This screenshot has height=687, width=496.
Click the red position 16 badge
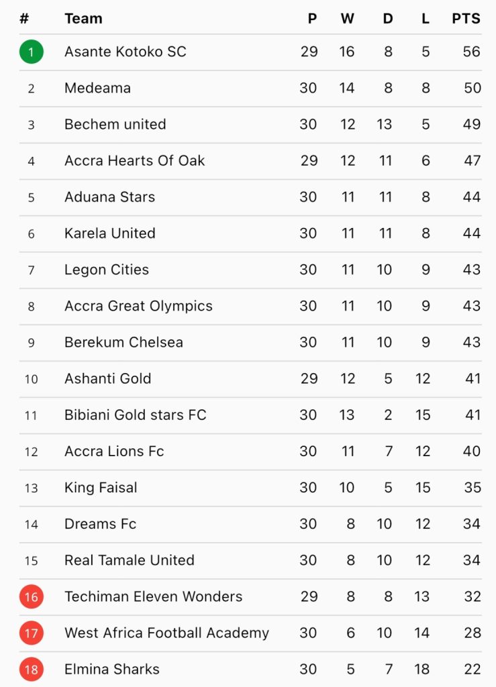click(31, 596)
